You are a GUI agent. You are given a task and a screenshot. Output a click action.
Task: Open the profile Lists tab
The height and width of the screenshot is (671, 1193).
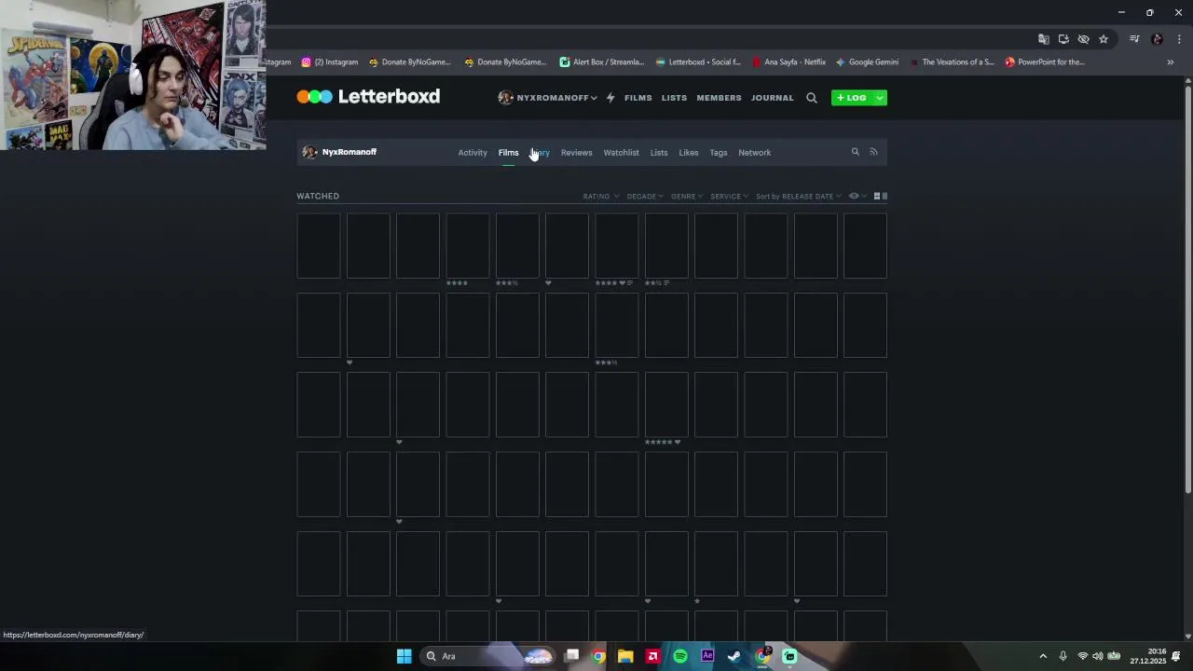click(x=659, y=153)
